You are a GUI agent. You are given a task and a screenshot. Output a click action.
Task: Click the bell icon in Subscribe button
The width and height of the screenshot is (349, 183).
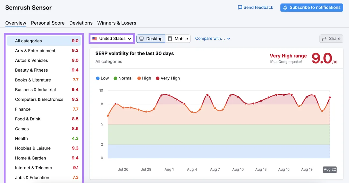[x=285, y=8]
